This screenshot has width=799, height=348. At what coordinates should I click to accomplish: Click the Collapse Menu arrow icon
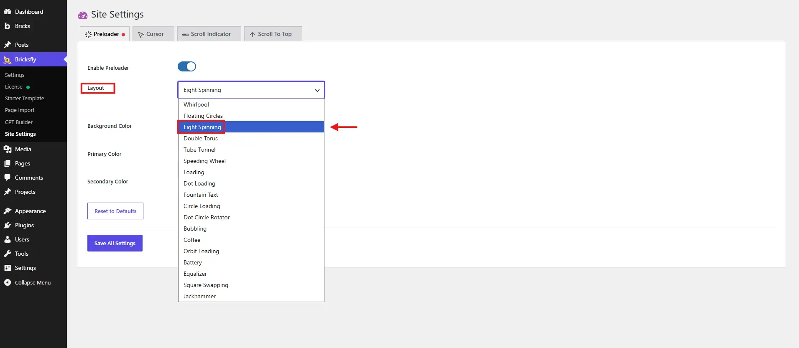(x=8, y=282)
